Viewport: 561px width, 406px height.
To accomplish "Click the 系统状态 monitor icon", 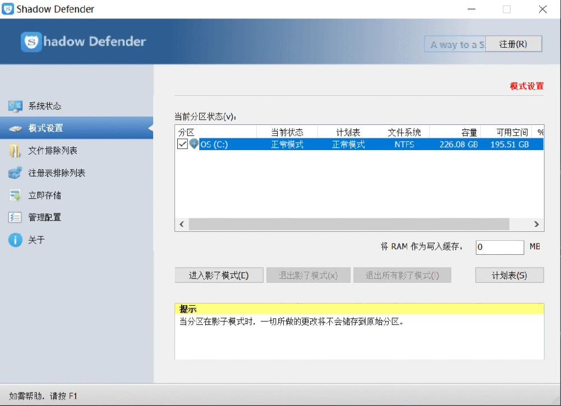I will [15, 106].
